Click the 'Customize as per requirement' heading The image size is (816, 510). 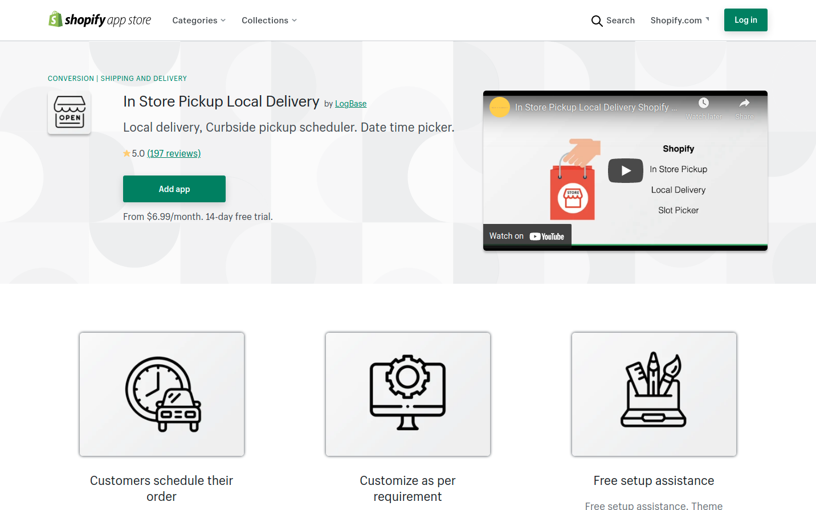pos(408,488)
